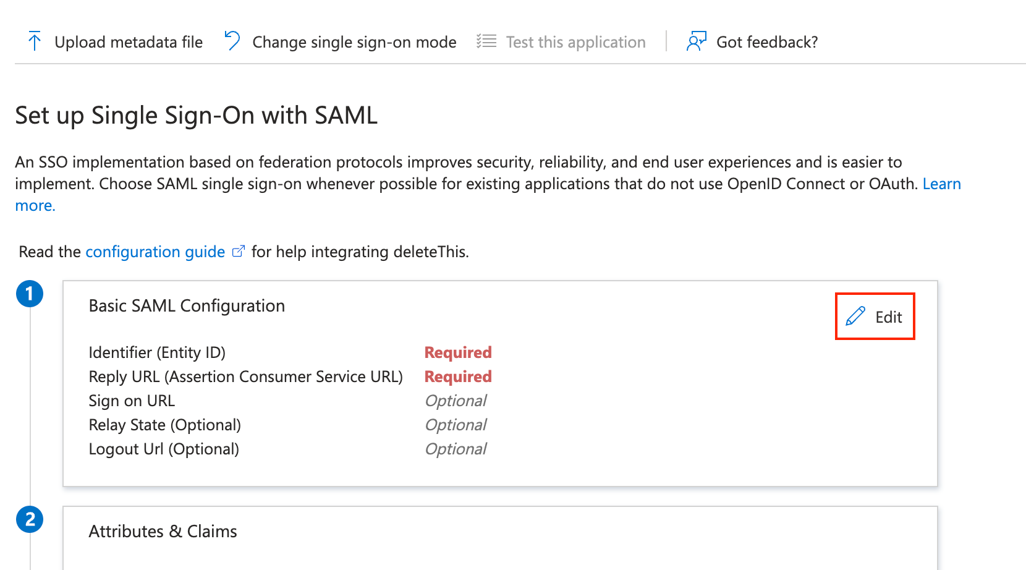The width and height of the screenshot is (1026, 570).
Task: Click the checklist icon beside Test this application
Action: coord(486,41)
